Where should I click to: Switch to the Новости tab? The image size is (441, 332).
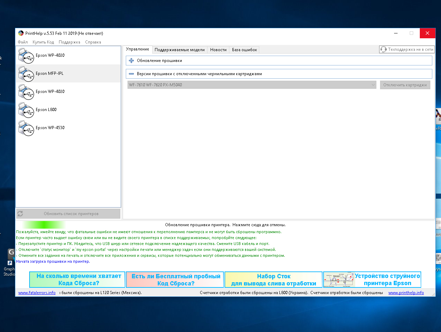[x=218, y=50]
